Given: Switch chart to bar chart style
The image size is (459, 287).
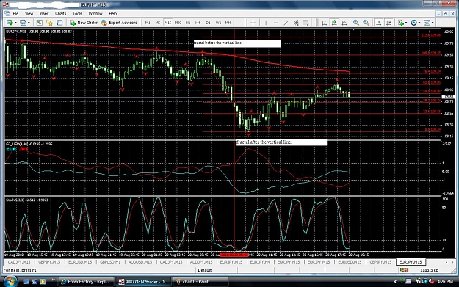Looking at the screenshot, I should [x=324, y=23].
